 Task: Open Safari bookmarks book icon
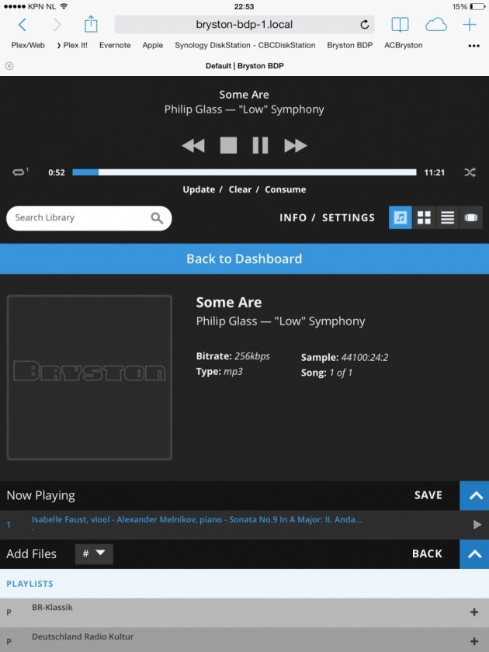(x=400, y=25)
